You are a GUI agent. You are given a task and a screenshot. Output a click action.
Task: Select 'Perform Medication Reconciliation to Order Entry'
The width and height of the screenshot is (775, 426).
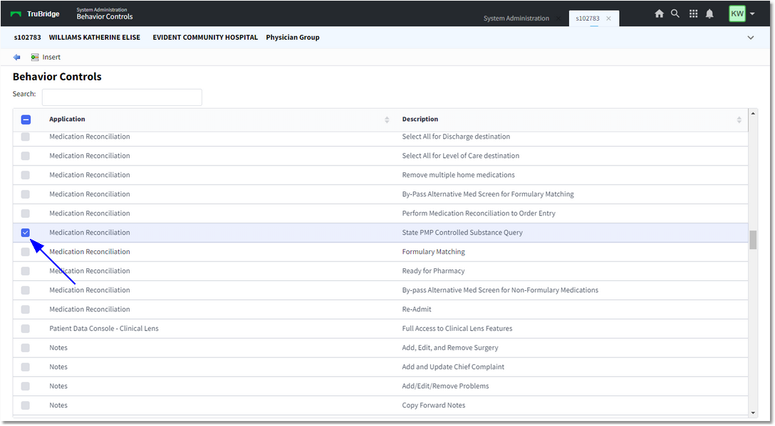479,214
